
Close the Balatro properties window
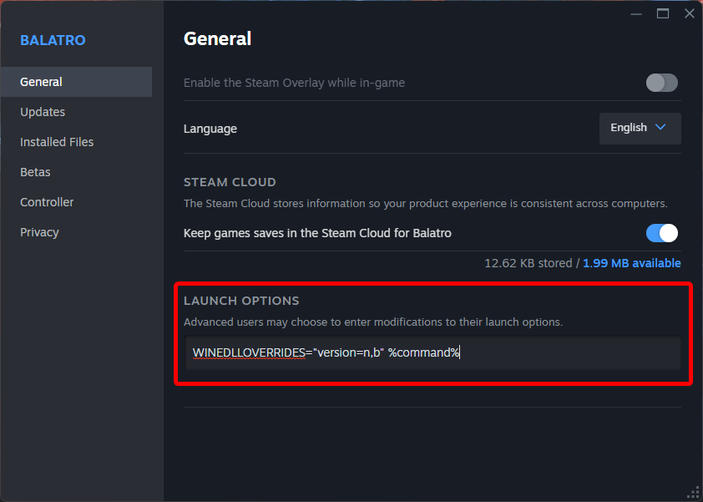click(x=689, y=13)
